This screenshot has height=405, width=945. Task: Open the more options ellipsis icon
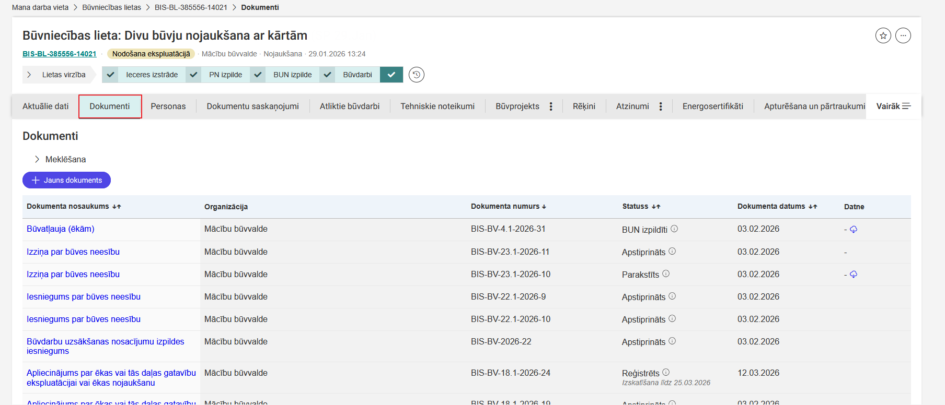click(903, 35)
